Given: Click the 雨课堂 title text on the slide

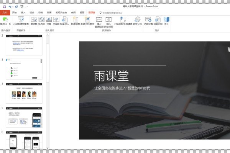Looking at the screenshot, I should tap(111, 76).
